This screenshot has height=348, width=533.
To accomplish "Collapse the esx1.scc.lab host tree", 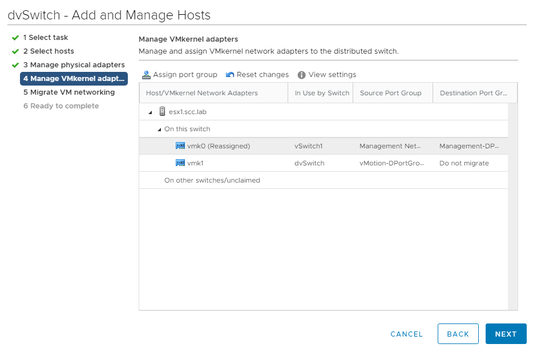I will [x=150, y=111].
